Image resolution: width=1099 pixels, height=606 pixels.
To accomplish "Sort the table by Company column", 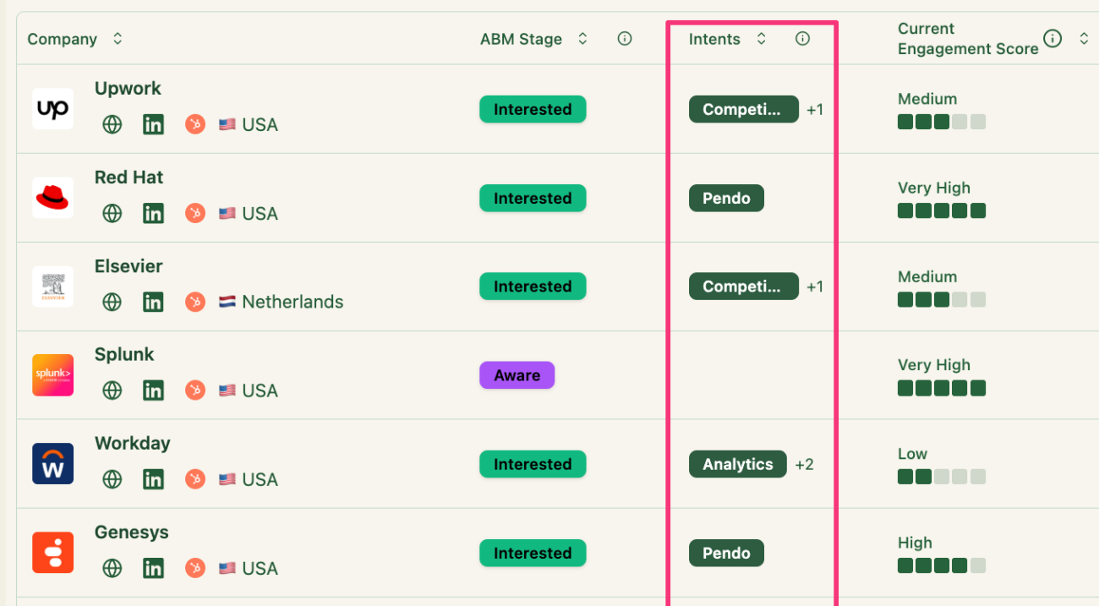I will 118,39.
